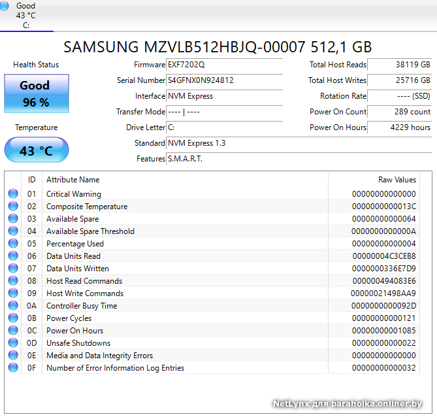The width and height of the screenshot is (437, 419).
Task: Click the ID column header
Action: click(x=32, y=180)
